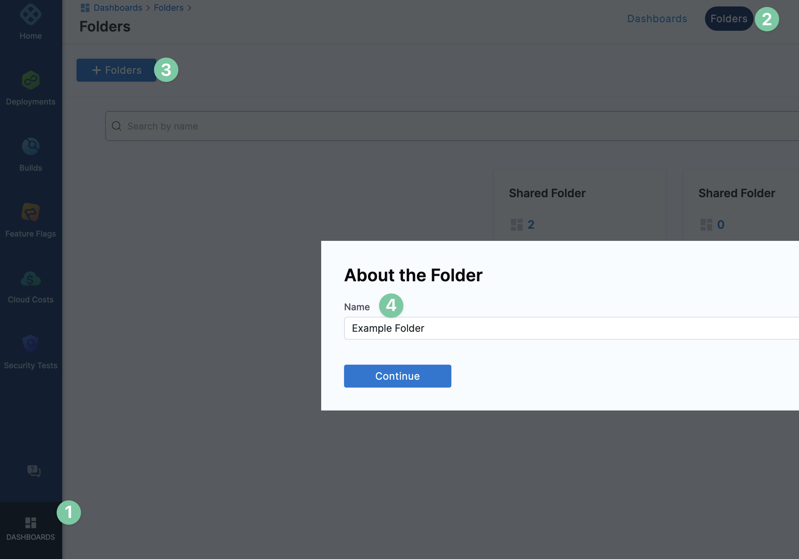Open Deployments module icon
The image size is (799, 559).
[x=30, y=80]
